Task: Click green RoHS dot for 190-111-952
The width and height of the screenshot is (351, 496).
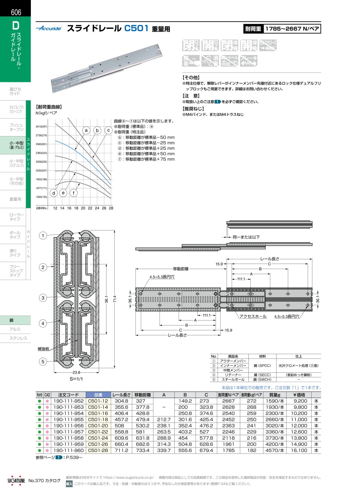Action: pos(39,401)
